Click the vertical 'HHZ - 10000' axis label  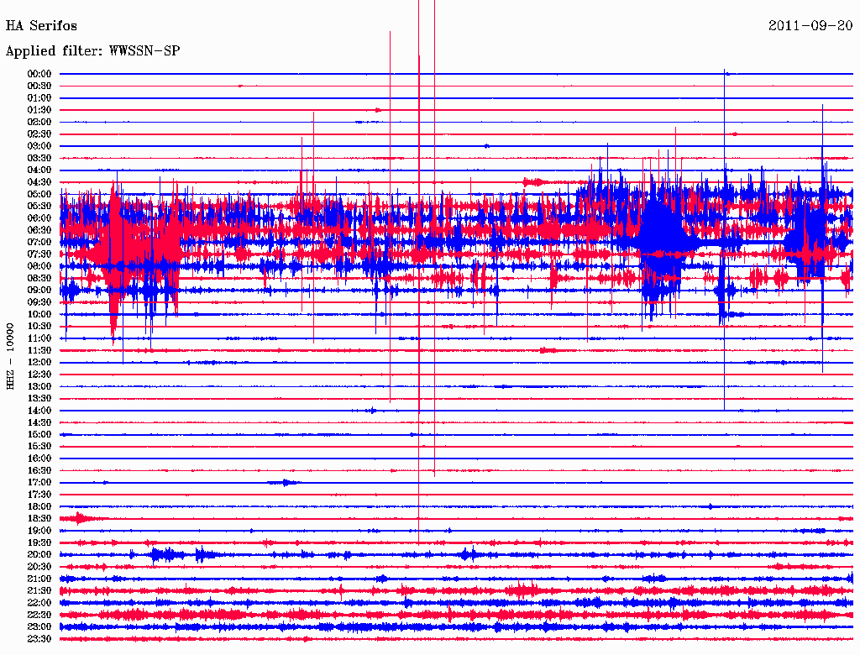(x=10, y=357)
